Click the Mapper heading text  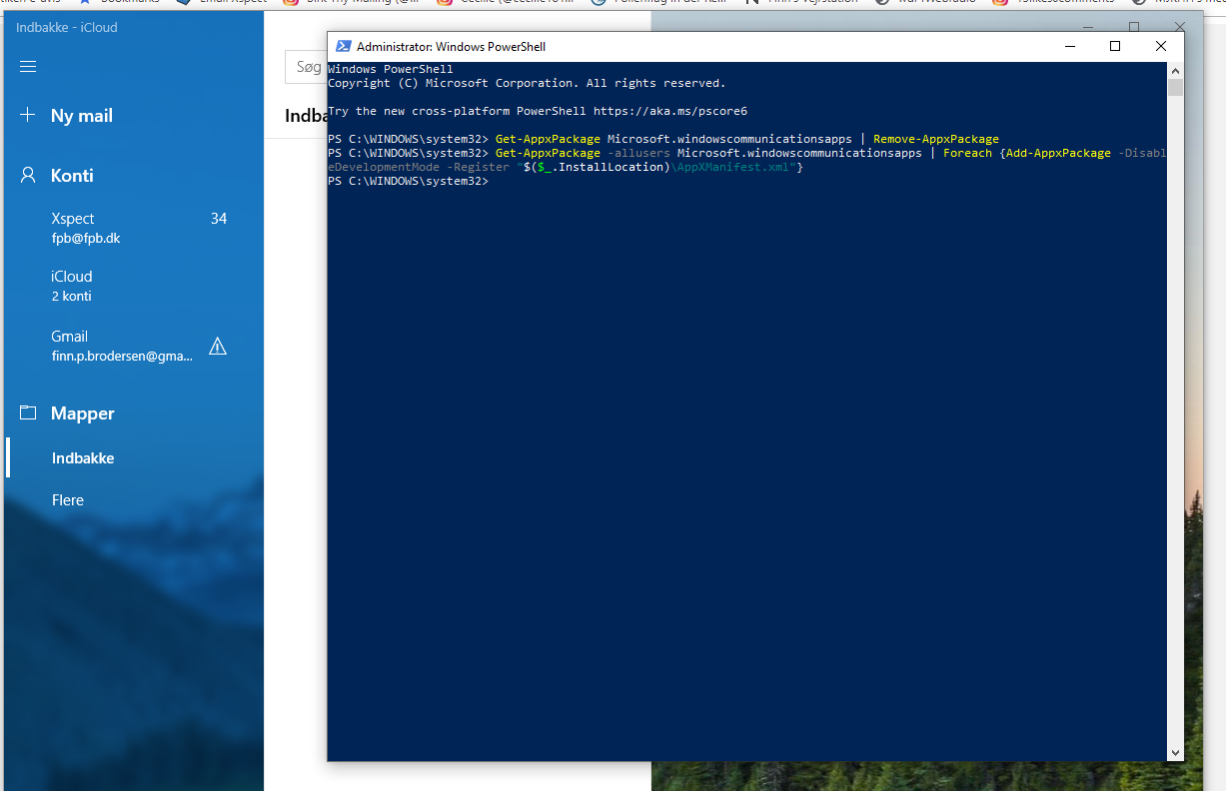pyautogui.click(x=83, y=413)
